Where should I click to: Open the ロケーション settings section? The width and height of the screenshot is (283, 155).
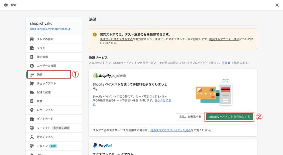click(54, 110)
